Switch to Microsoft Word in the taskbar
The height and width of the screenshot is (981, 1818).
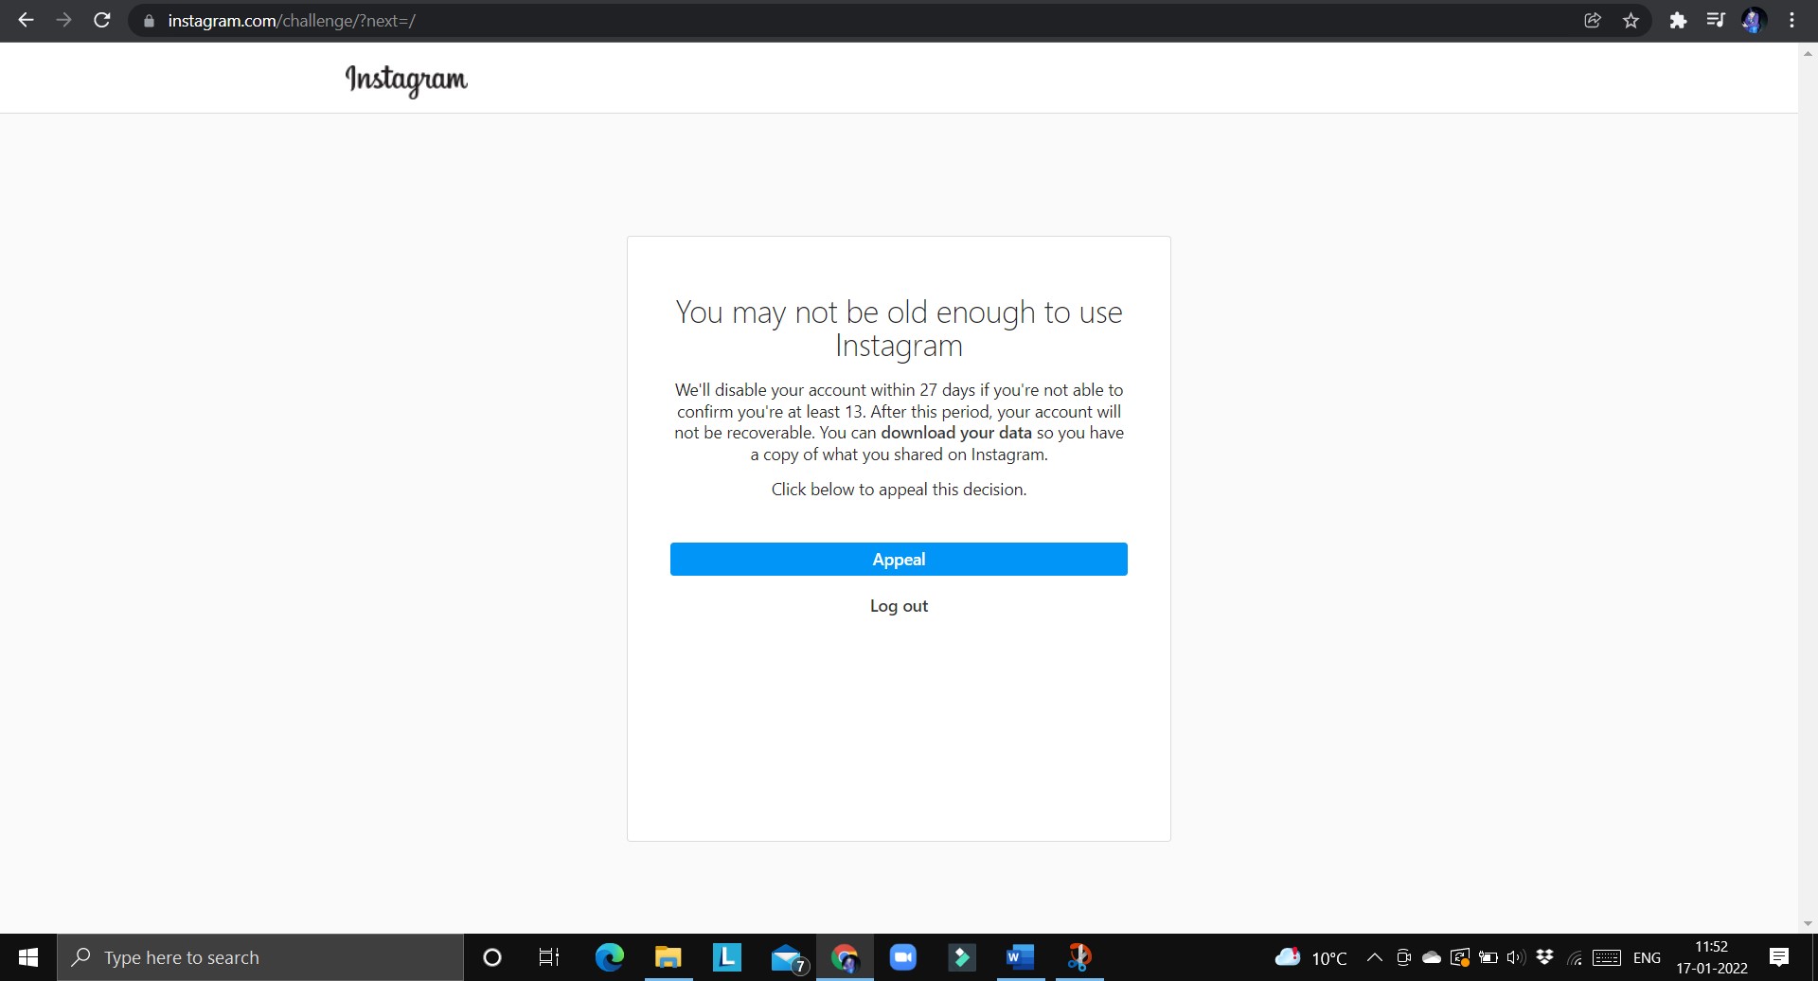tap(1019, 957)
